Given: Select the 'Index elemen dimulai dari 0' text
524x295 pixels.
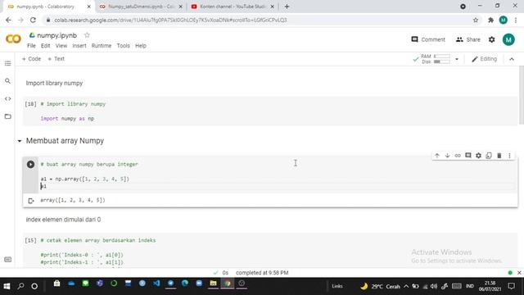Looking at the screenshot, I should tap(63, 220).
